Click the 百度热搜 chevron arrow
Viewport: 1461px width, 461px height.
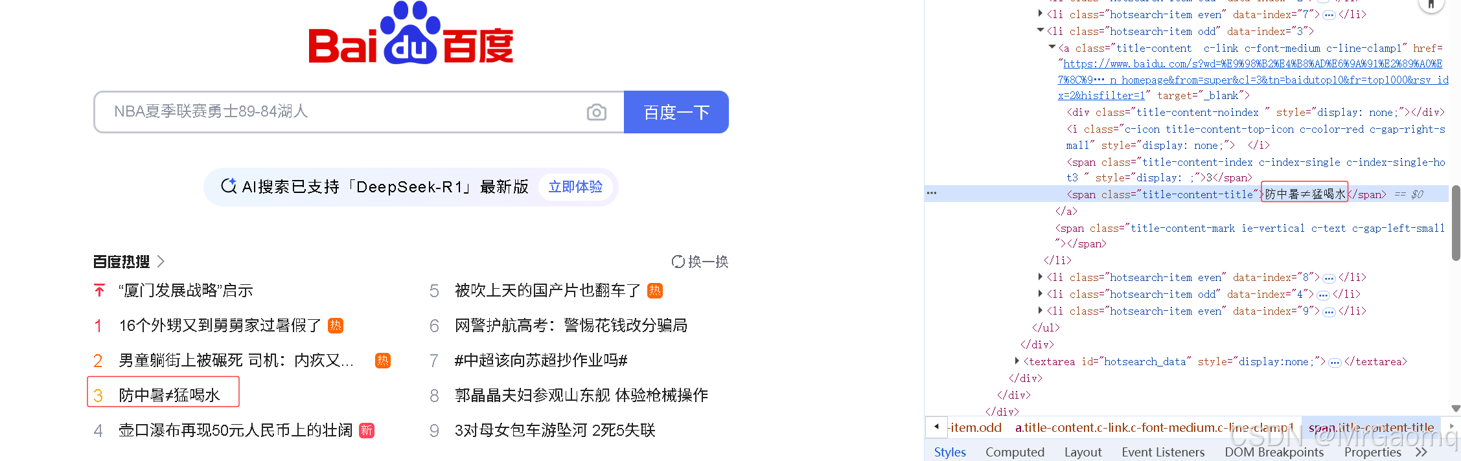(161, 262)
